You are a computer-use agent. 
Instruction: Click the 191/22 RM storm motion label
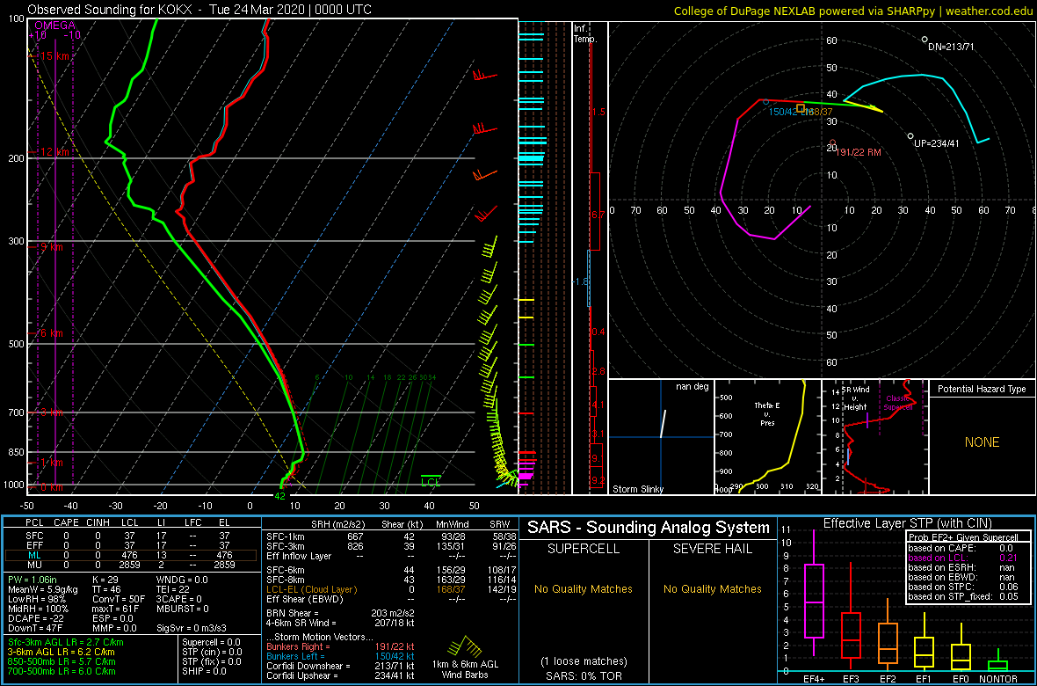click(x=859, y=152)
